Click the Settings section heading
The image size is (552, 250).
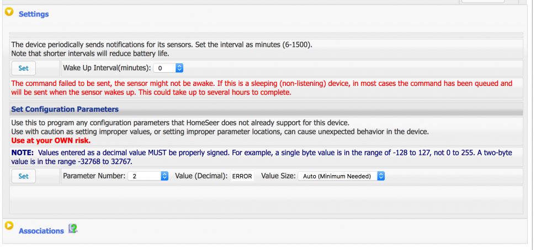pyautogui.click(x=34, y=14)
